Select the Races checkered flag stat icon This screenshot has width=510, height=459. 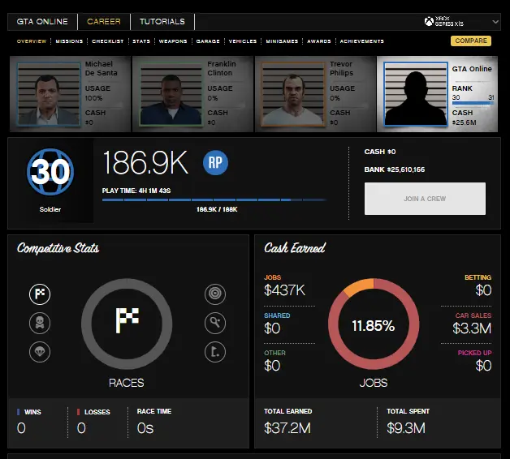tap(40, 295)
